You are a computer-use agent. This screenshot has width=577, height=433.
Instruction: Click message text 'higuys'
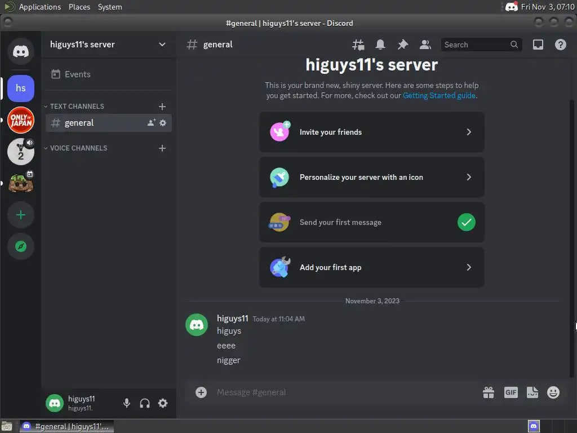[229, 331]
